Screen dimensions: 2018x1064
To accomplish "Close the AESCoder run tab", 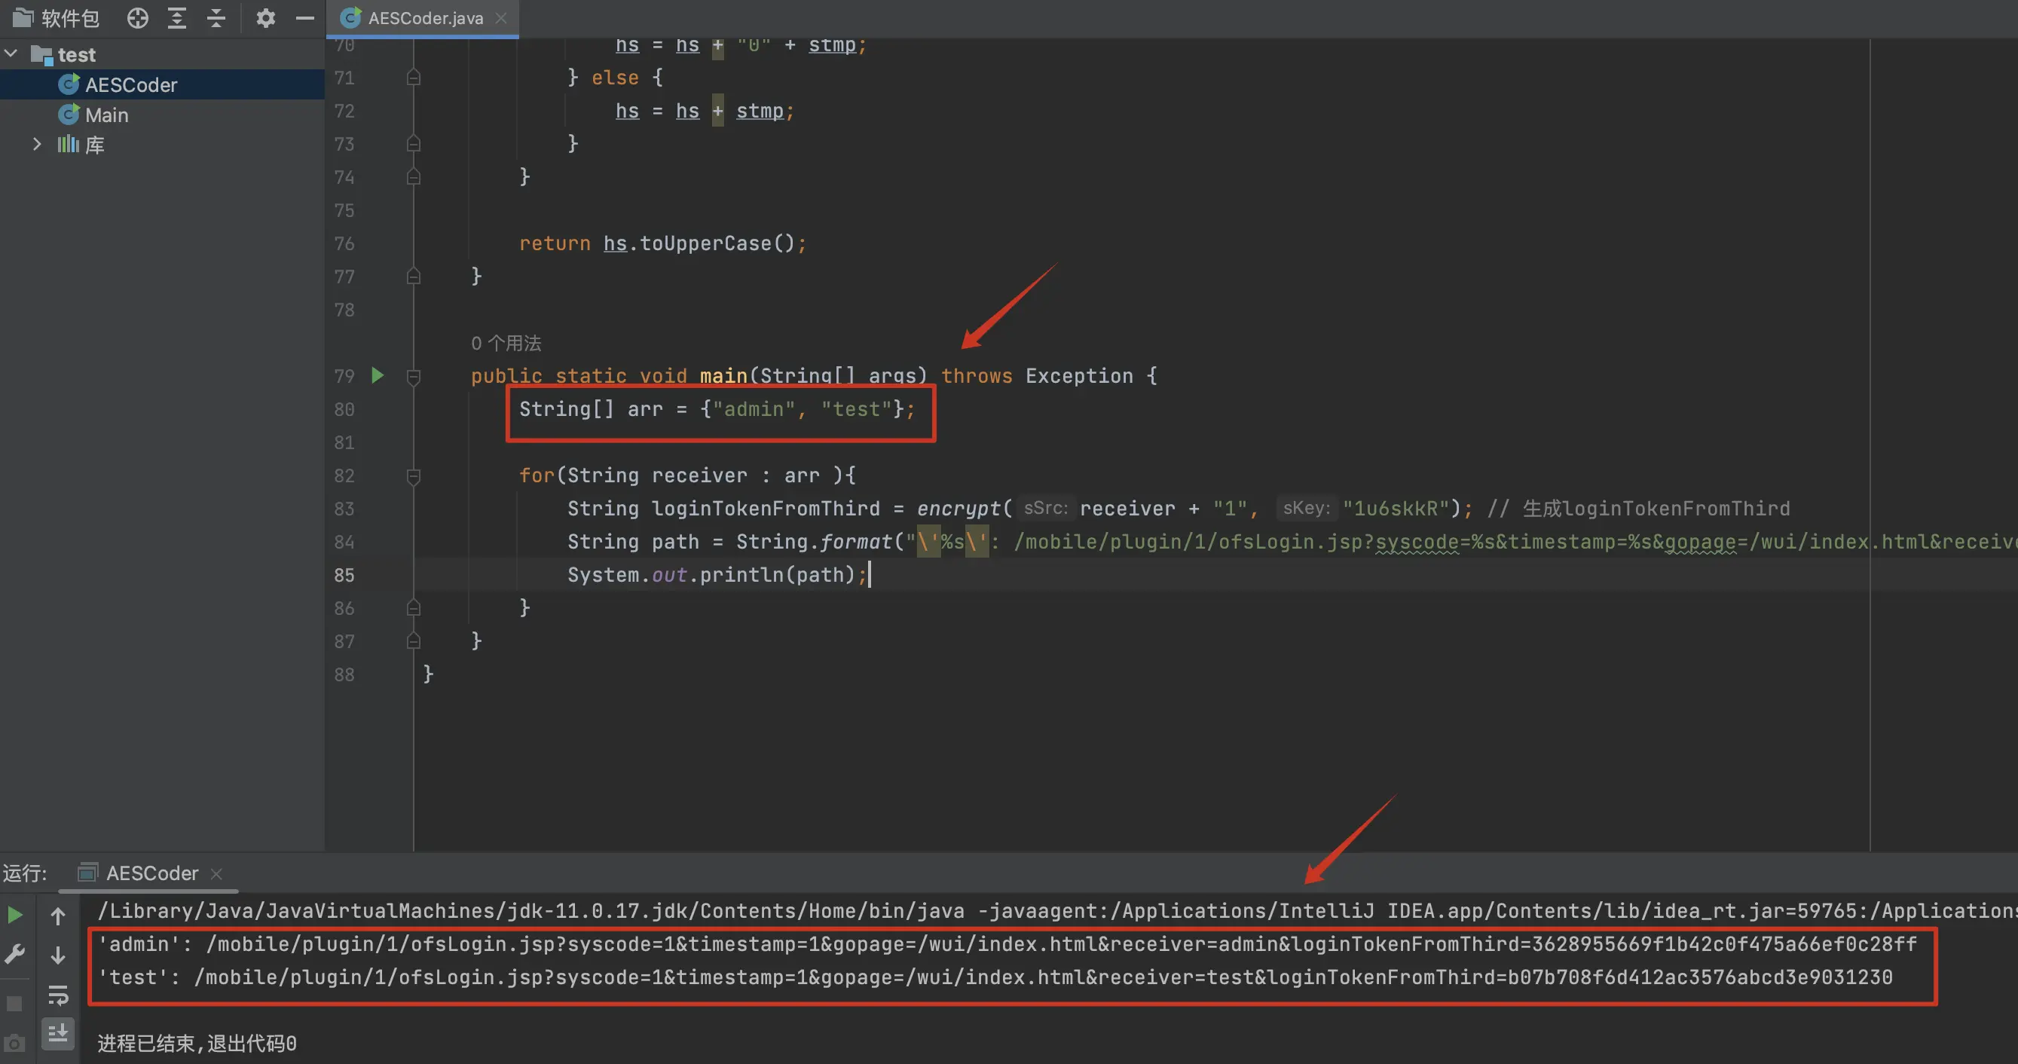I will [216, 873].
